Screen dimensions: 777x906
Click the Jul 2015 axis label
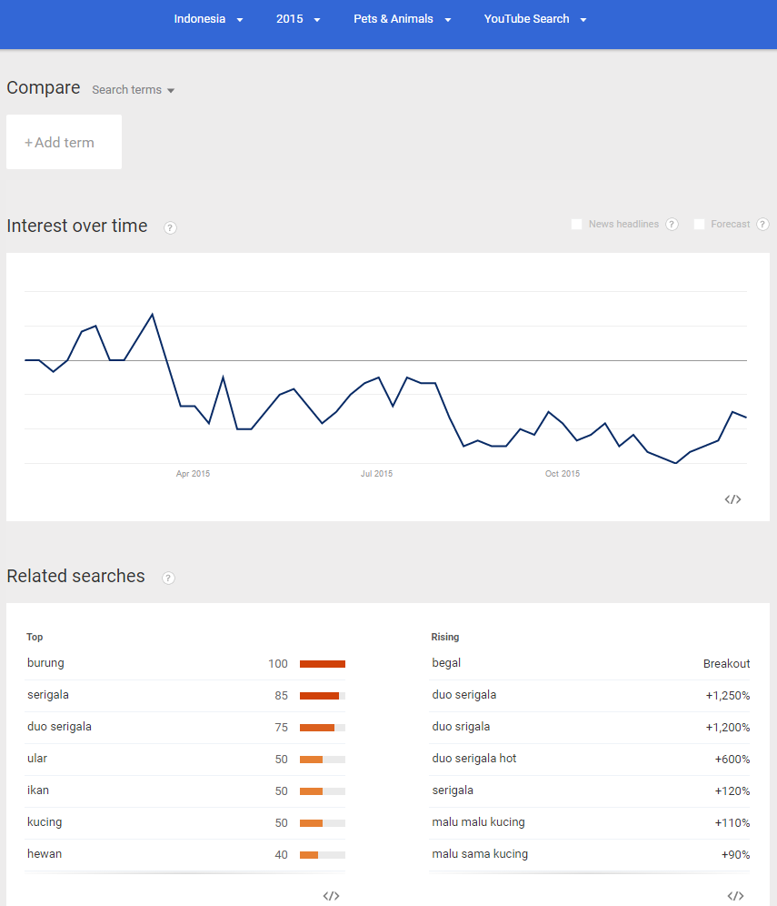pyautogui.click(x=376, y=474)
